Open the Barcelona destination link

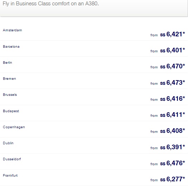point(11,47)
